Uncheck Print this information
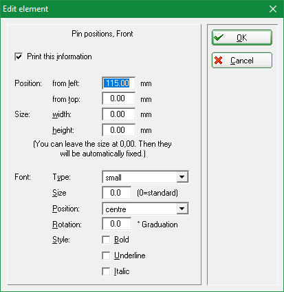This screenshot has height=292, width=284. pos(19,56)
